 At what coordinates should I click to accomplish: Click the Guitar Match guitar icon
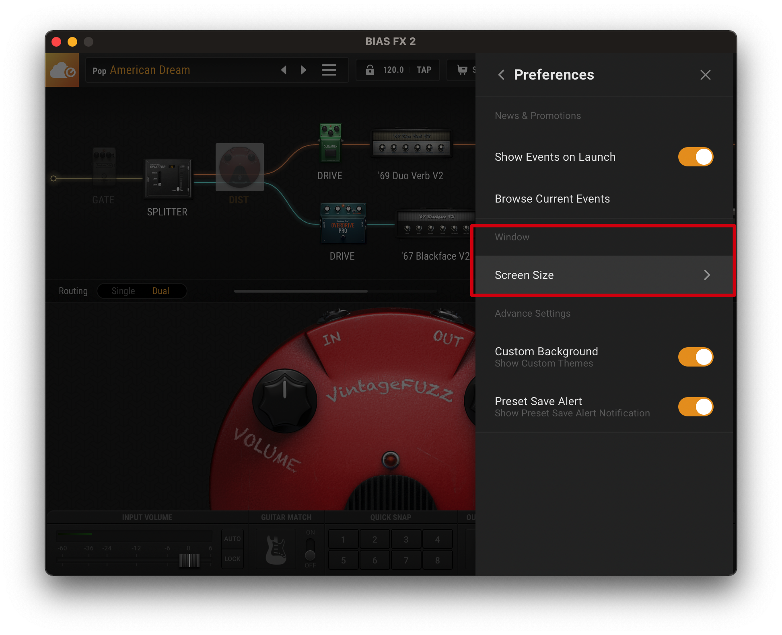[276, 549]
